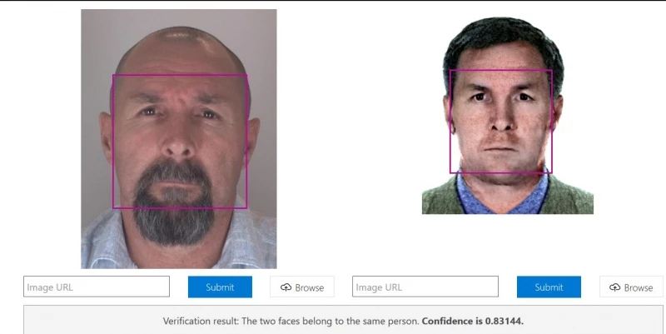The width and height of the screenshot is (666, 334).
Task: Focus the right Image URL text box
Action: (x=425, y=287)
